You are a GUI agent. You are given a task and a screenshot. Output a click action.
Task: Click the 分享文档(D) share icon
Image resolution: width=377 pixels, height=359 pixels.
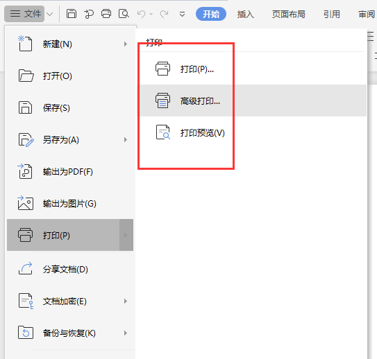point(25,268)
